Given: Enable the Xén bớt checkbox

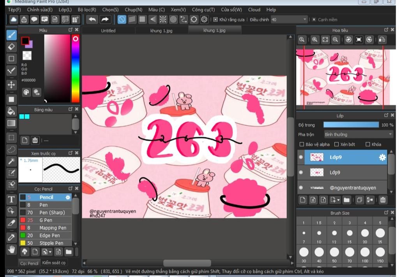Looking at the screenshot, I should (336, 145).
